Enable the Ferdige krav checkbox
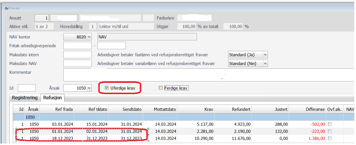This screenshot has height=145, width=356. pyautogui.click(x=161, y=88)
